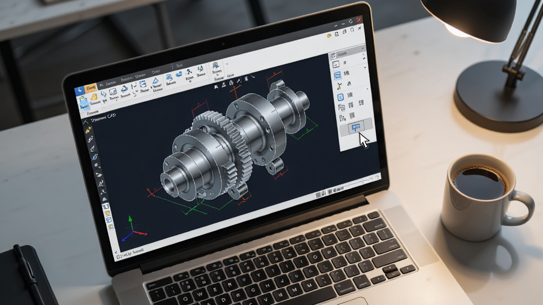Select the yellow-green branch icon in the right panel
The width and height of the screenshot is (543, 305).
[x=339, y=86]
